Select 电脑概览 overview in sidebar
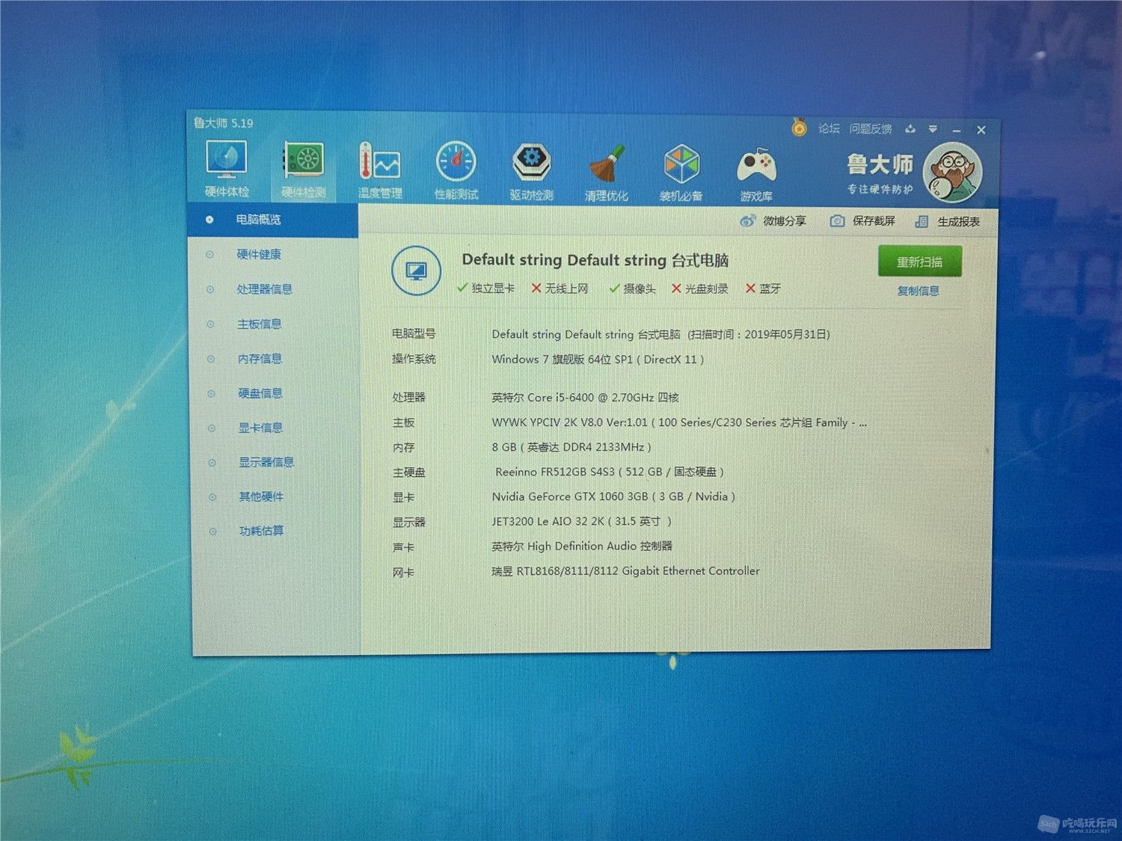1122x841 pixels. pos(273,220)
